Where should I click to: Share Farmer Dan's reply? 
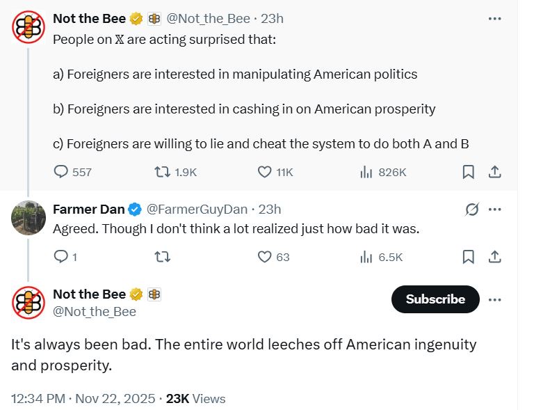click(x=495, y=257)
